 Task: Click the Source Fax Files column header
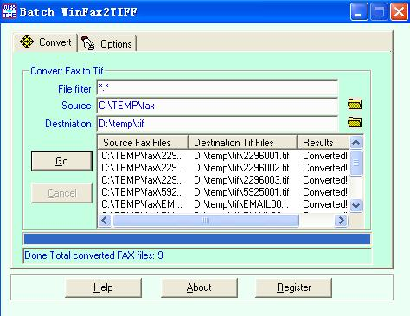[x=143, y=143]
